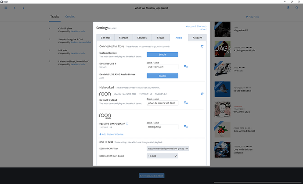Open the What We Must album cover
This screenshot has width=303, height=184.
pos(222,110)
